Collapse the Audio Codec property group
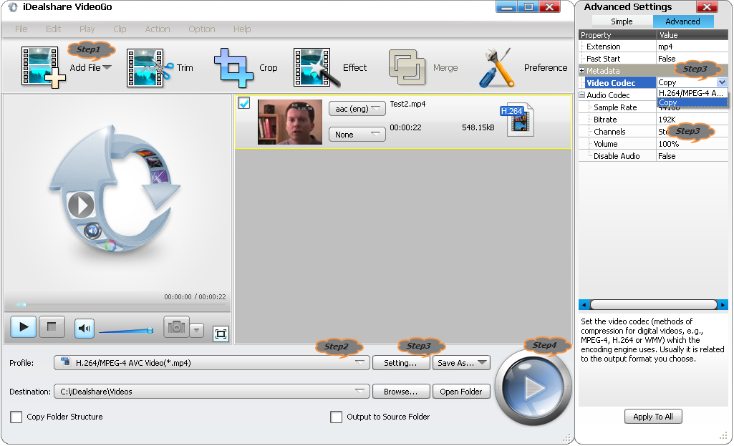The height and width of the screenshot is (446, 734). [x=582, y=95]
